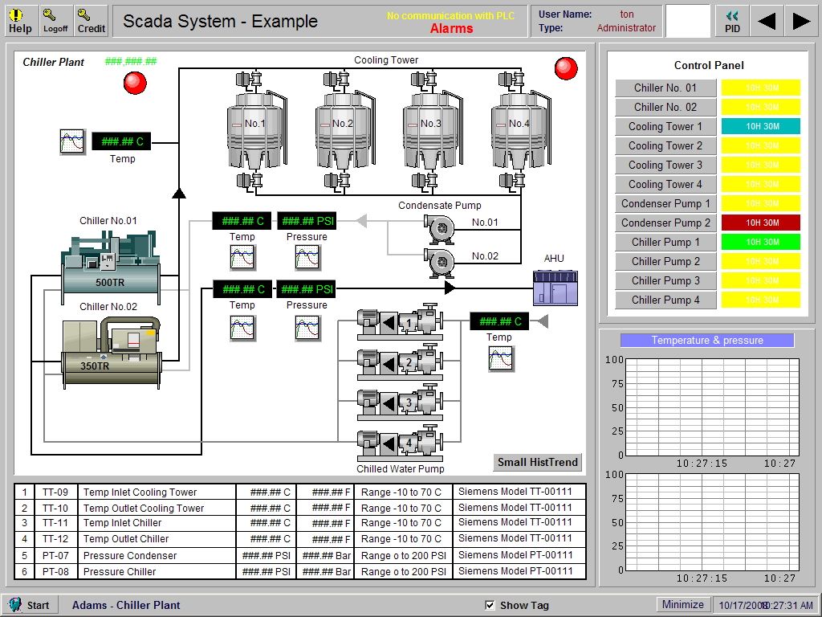Screen dimensions: 822x617
Task: Toggle the Show Tag checkbox
Action: (x=489, y=604)
